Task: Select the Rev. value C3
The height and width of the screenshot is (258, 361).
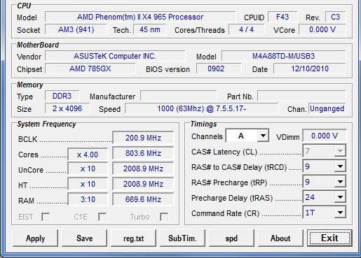Action: [335, 17]
